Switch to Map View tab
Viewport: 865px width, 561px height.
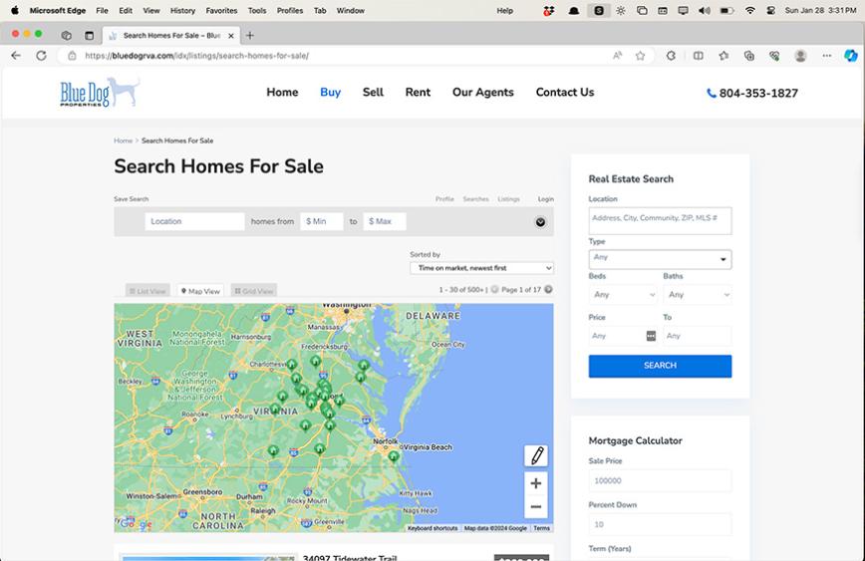point(200,291)
